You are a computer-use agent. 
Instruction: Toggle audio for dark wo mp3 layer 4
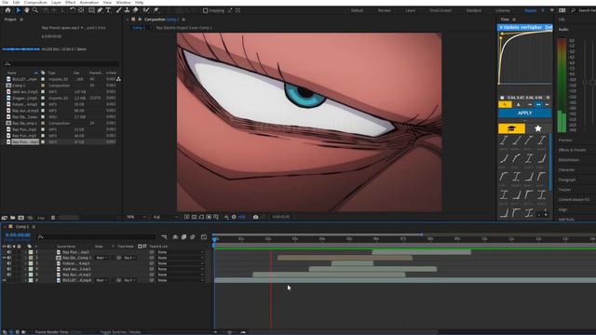click(9, 269)
